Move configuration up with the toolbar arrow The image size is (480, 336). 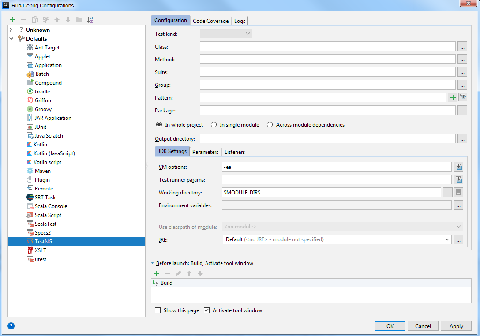(x=57, y=20)
